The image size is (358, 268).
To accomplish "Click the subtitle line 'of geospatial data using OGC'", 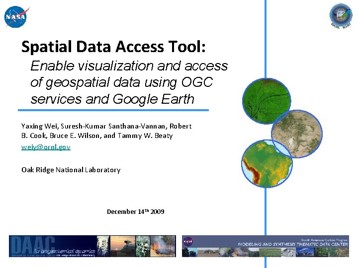I will [x=121, y=82].
